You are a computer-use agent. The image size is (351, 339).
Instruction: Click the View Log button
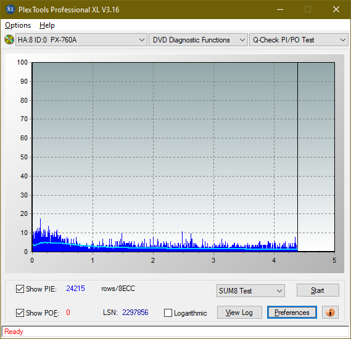[x=239, y=312]
